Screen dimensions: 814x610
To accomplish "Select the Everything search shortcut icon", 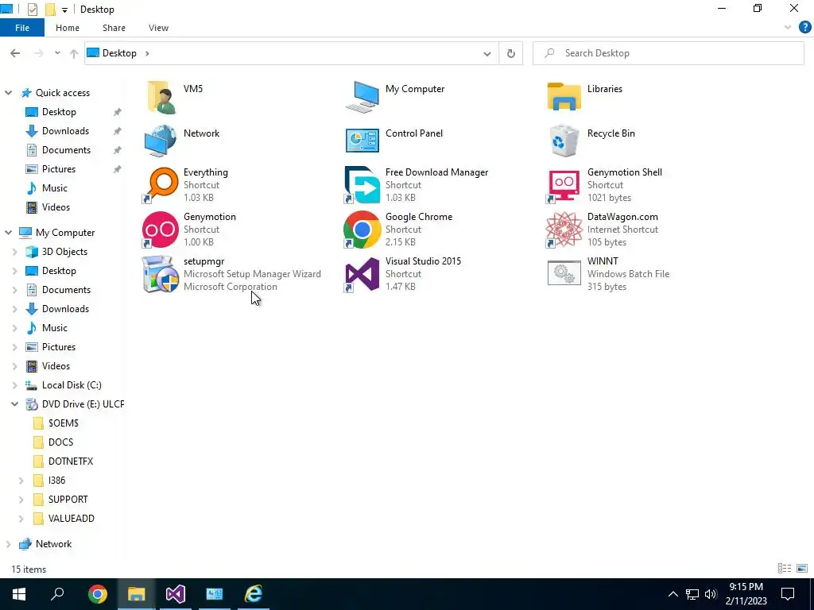I will [x=161, y=184].
